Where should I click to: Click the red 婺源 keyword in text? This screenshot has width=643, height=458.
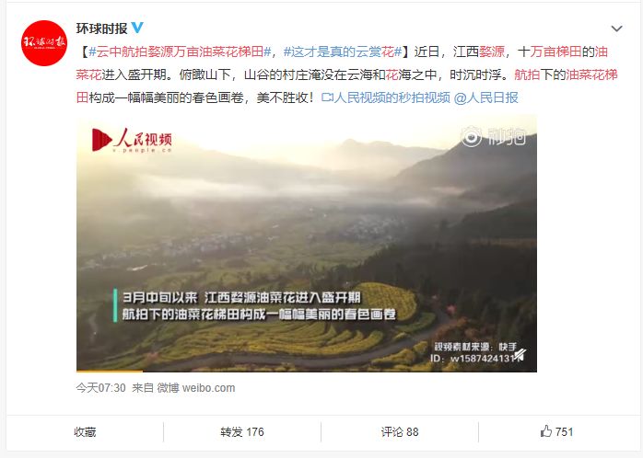pyautogui.click(x=492, y=52)
